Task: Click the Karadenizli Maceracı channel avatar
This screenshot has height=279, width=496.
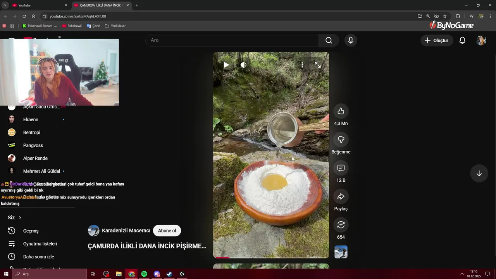Action: [93, 231]
